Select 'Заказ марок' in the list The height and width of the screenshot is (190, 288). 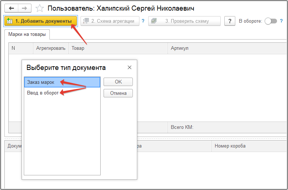click(62, 82)
